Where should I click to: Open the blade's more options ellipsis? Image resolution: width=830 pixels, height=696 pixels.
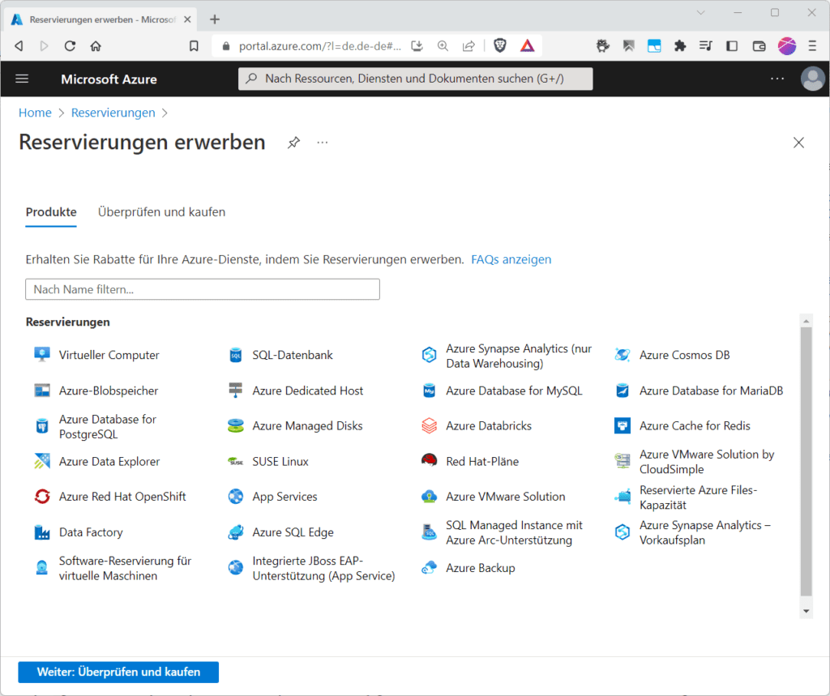[323, 143]
